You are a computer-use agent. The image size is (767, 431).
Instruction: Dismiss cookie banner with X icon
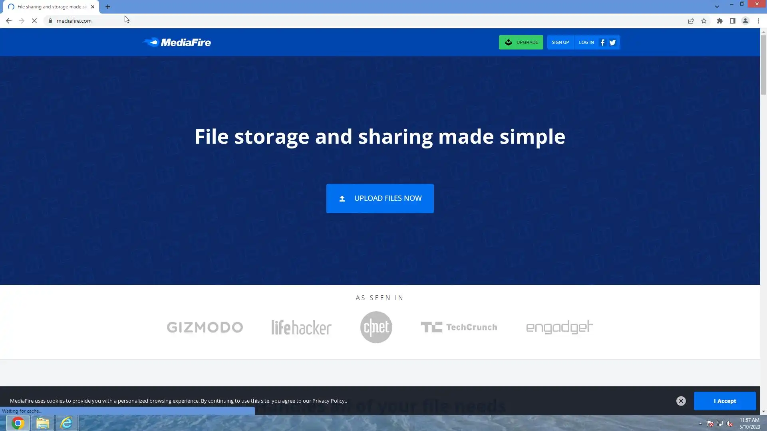681,401
